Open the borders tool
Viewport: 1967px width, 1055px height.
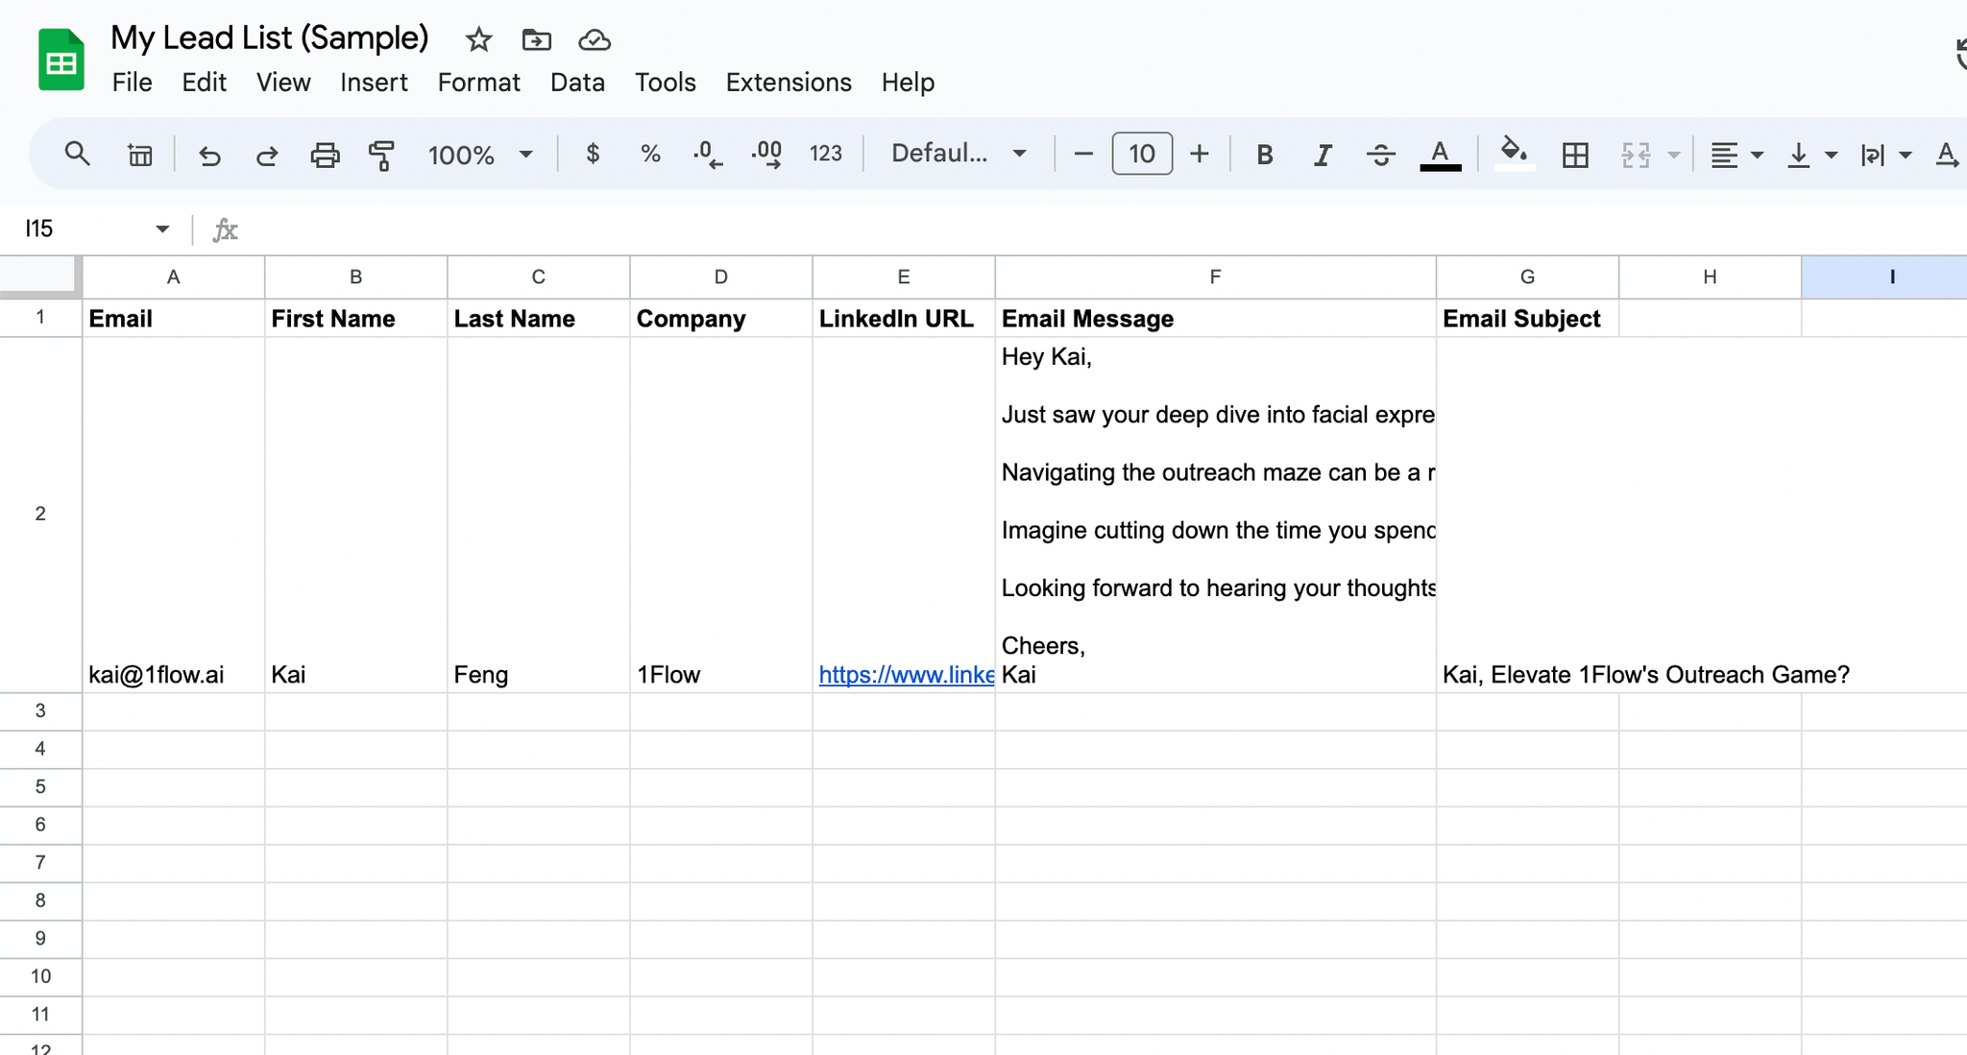click(1575, 155)
